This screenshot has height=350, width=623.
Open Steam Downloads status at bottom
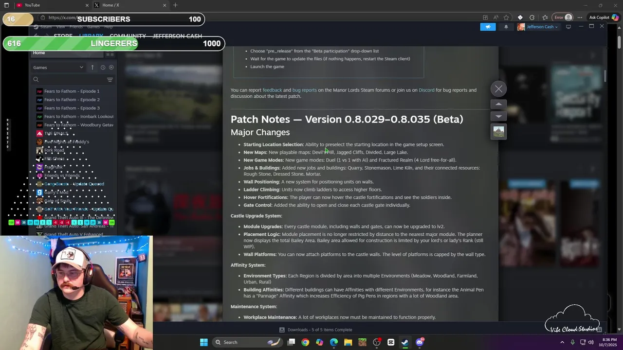point(316,330)
